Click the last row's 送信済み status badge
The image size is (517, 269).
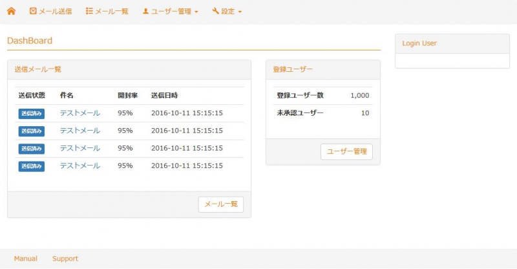pos(32,166)
